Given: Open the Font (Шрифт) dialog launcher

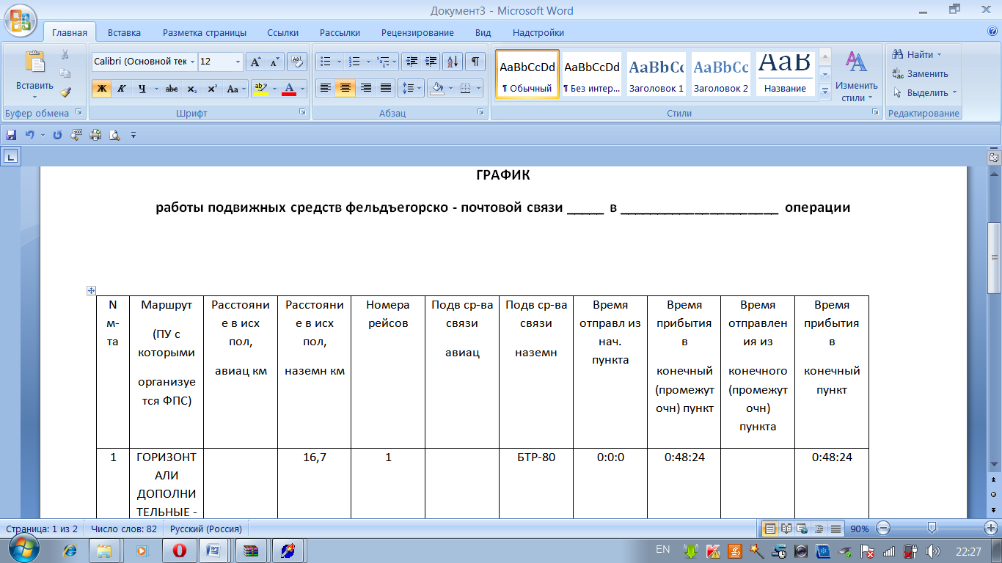Looking at the screenshot, I should coord(302,113).
